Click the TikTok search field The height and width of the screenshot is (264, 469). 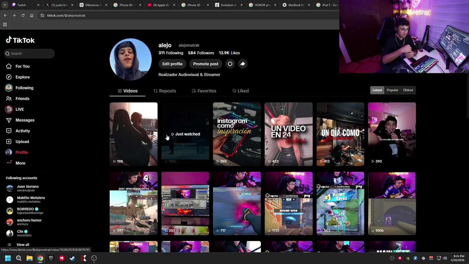pyautogui.click(x=29, y=54)
